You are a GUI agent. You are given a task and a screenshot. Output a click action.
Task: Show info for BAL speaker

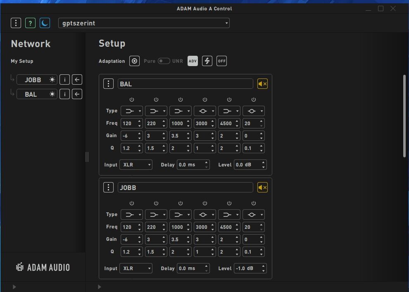[x=64, y=94]
